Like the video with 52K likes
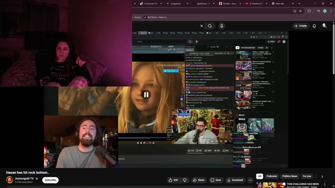Screen dimensions: 335x188 [173, 180]
